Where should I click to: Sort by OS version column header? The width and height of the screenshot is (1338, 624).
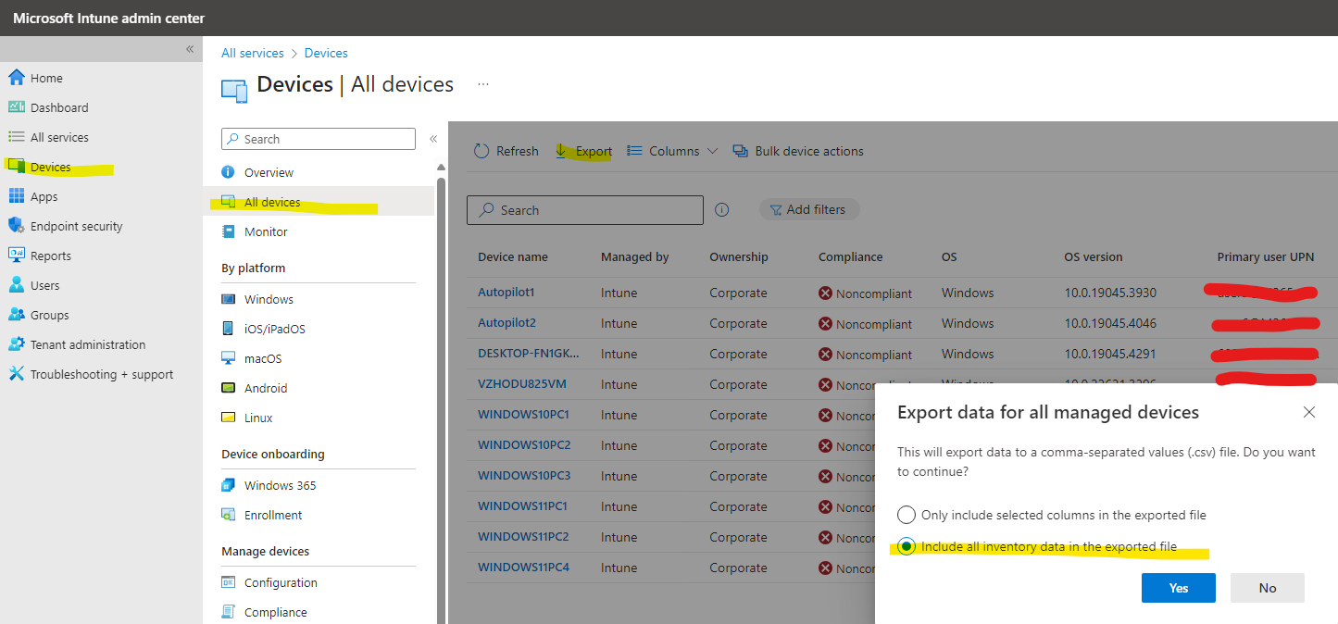pyautogui.click(x=1094, y=257)
